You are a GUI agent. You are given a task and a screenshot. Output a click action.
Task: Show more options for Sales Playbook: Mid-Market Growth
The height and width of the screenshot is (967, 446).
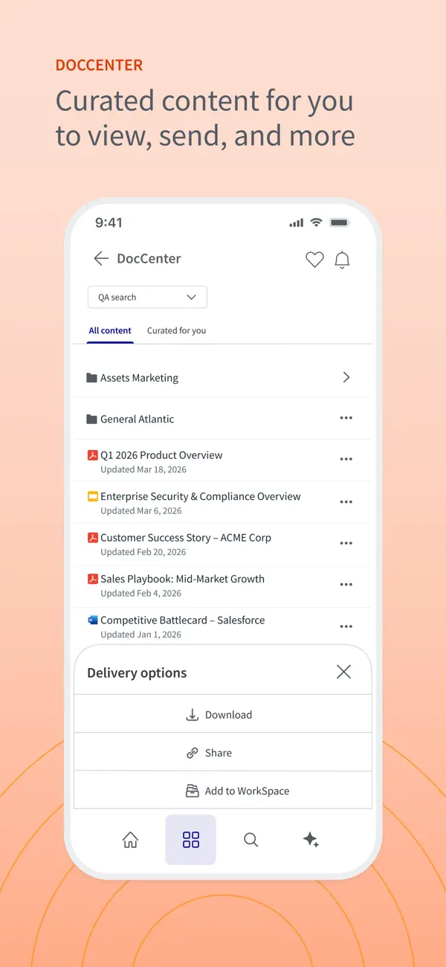(346, 585)
